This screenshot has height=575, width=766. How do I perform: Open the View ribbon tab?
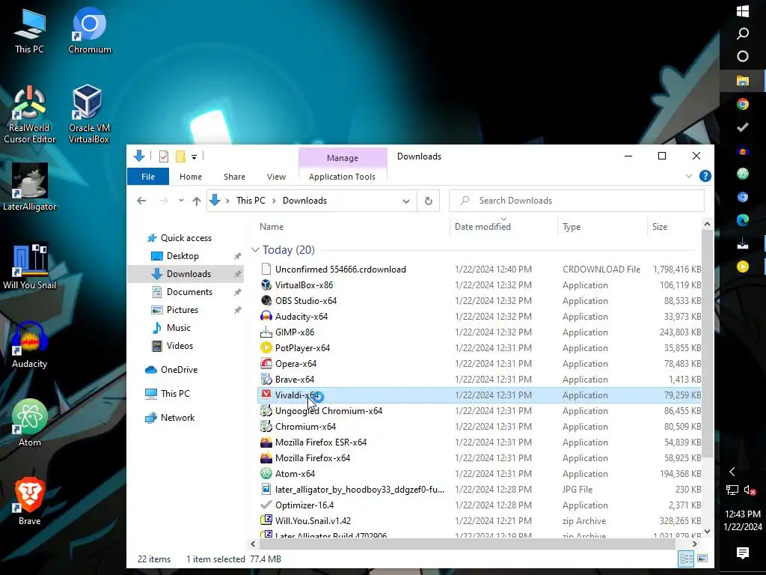click(x=276, y=177)
